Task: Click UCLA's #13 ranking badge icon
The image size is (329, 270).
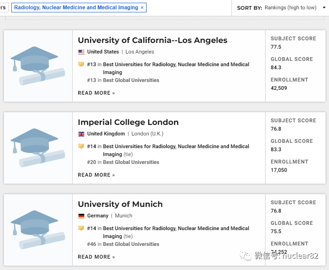Action: [81, 64]
